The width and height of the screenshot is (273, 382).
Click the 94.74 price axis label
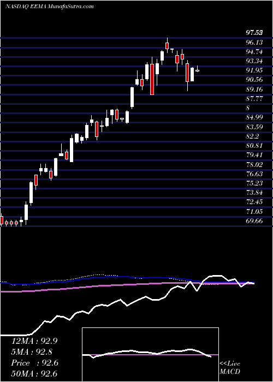pyautogui.click(x=254, y=52)
